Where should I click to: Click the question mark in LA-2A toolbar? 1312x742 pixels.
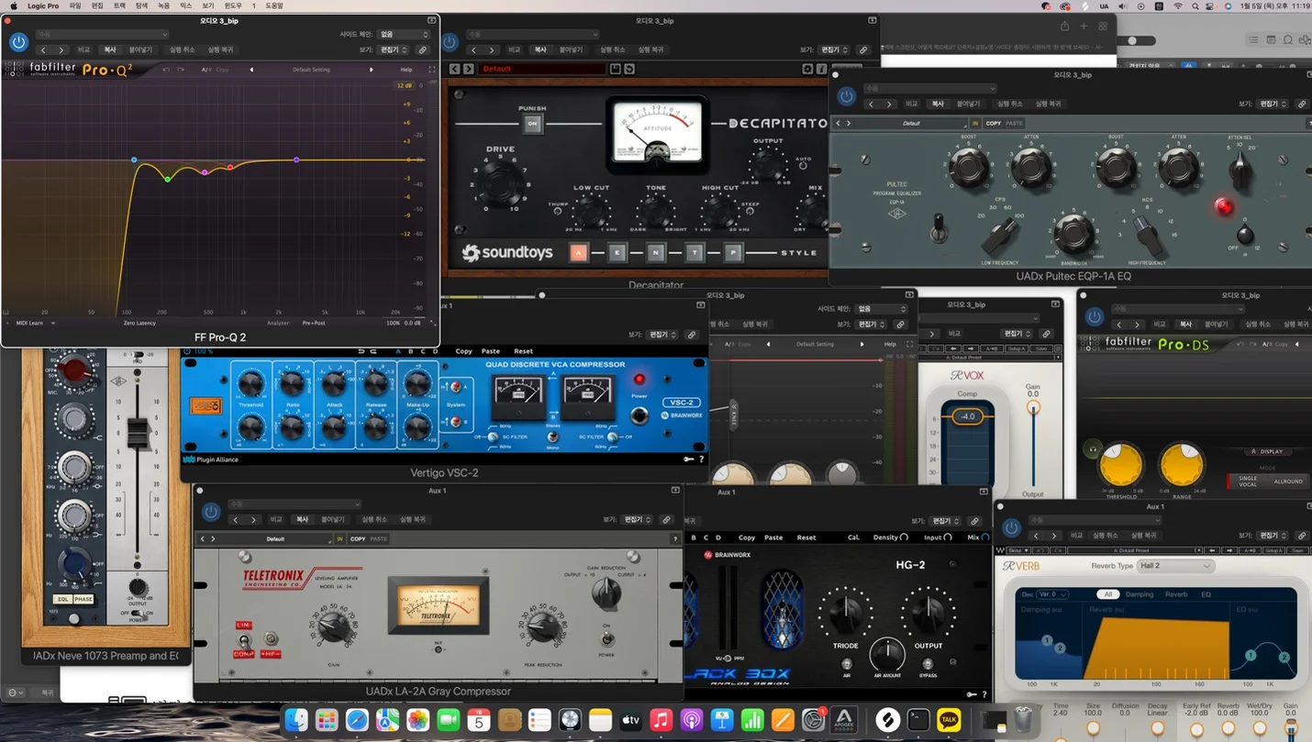click(x=676, y=539)
